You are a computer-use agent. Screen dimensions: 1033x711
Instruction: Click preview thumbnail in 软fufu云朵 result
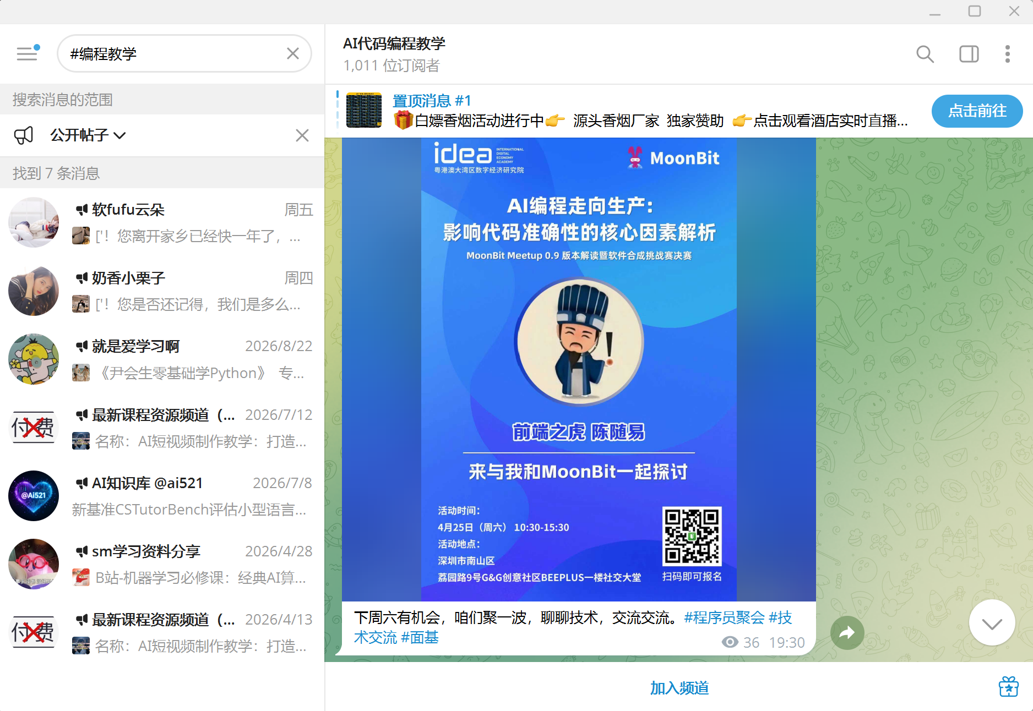81,236
